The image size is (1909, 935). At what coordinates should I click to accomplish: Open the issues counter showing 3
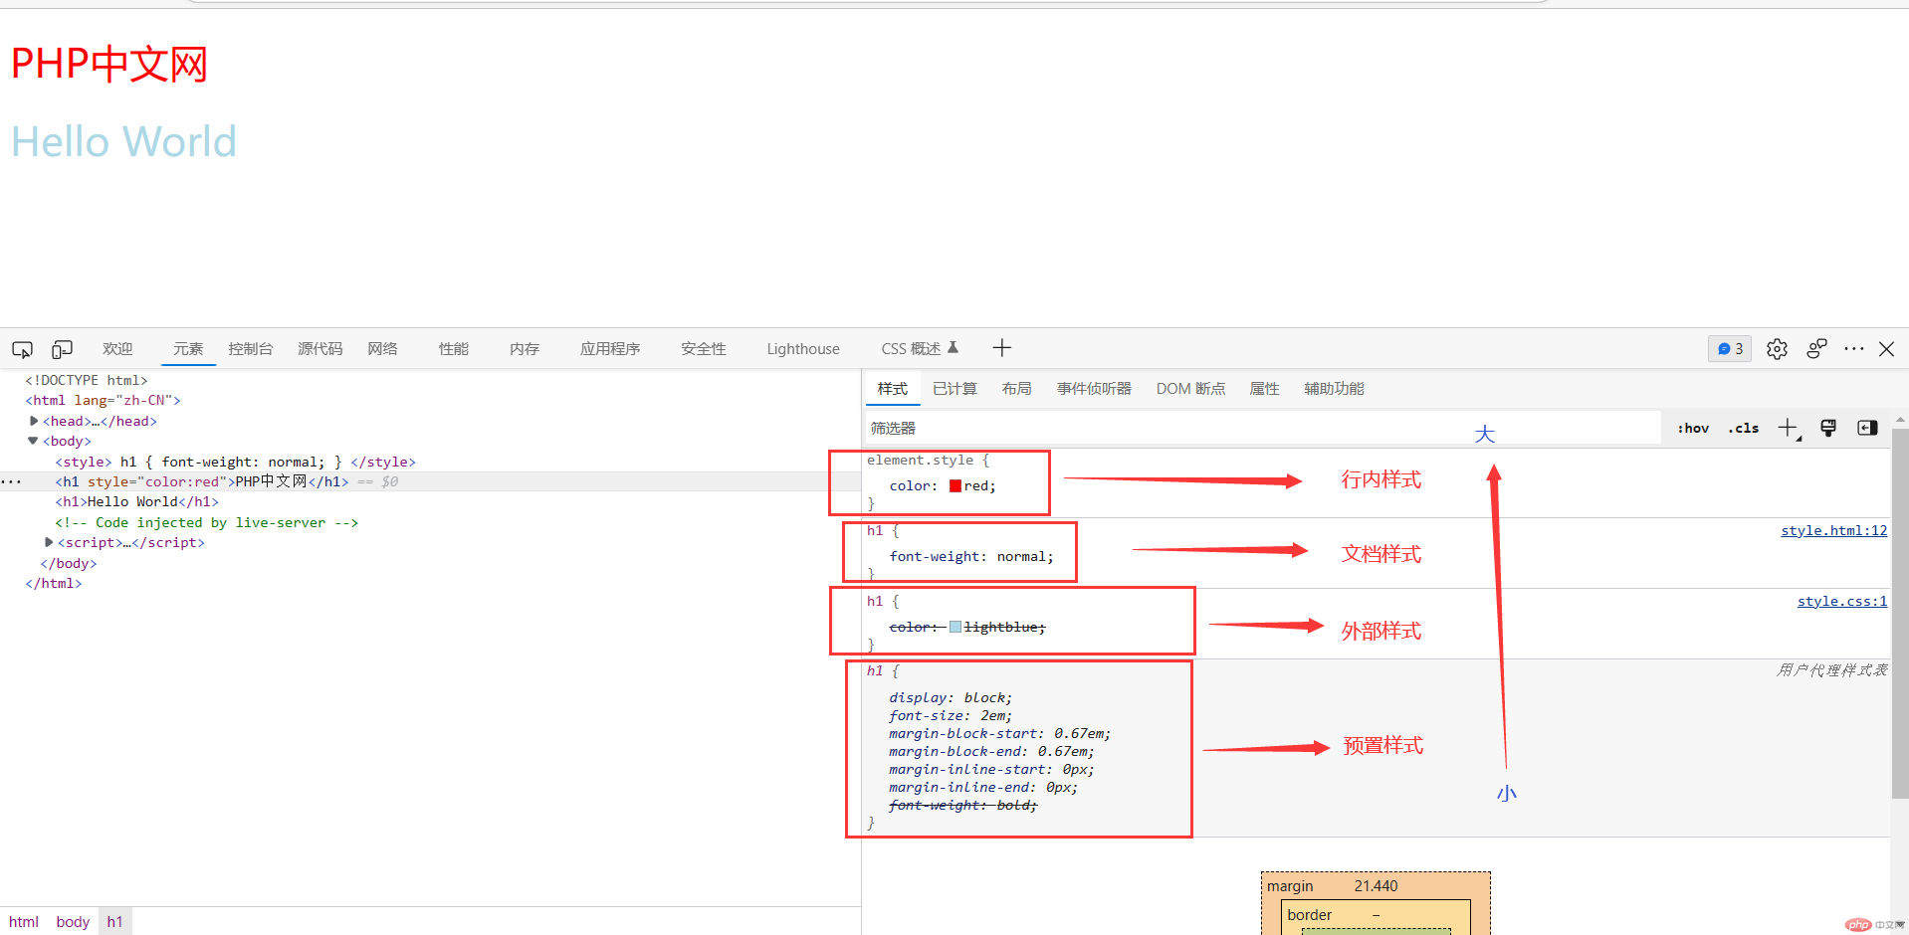(1730, 349)
